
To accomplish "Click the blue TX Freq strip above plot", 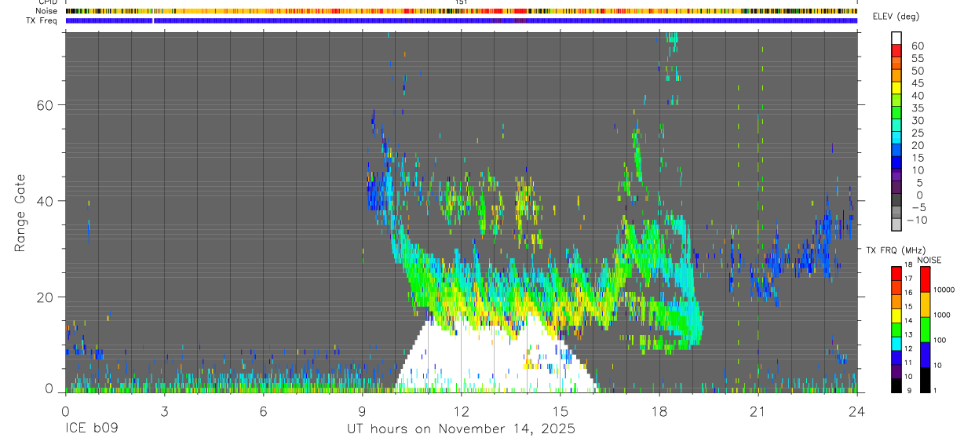I will click(462, 20).
